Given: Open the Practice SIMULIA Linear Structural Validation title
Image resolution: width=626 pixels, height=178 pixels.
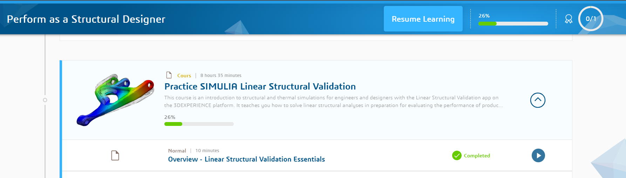Looking at the screenshot, I should [x=260, y=86].
